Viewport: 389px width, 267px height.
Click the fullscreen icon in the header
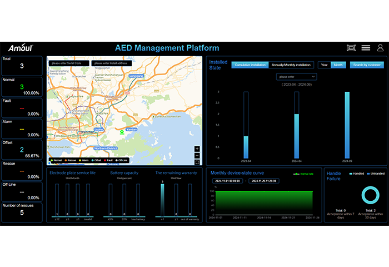[x=351, y=48]
